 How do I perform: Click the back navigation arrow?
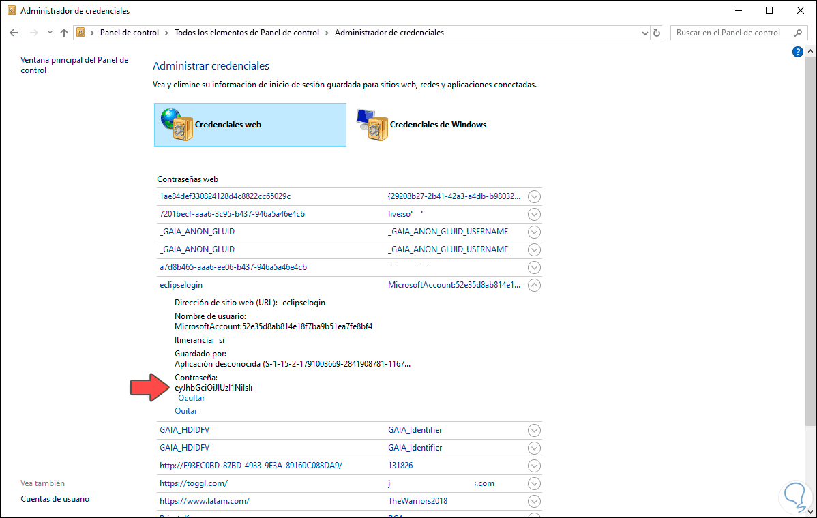pyautogui.click(x=14, y=33)
